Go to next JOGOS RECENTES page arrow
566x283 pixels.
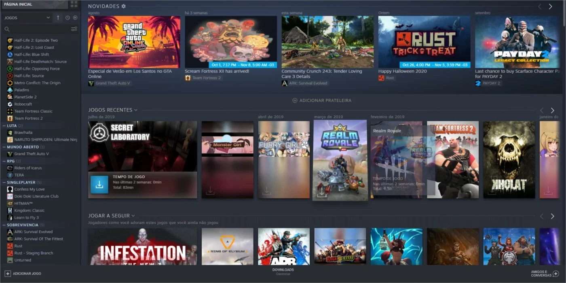pos(552,110)
